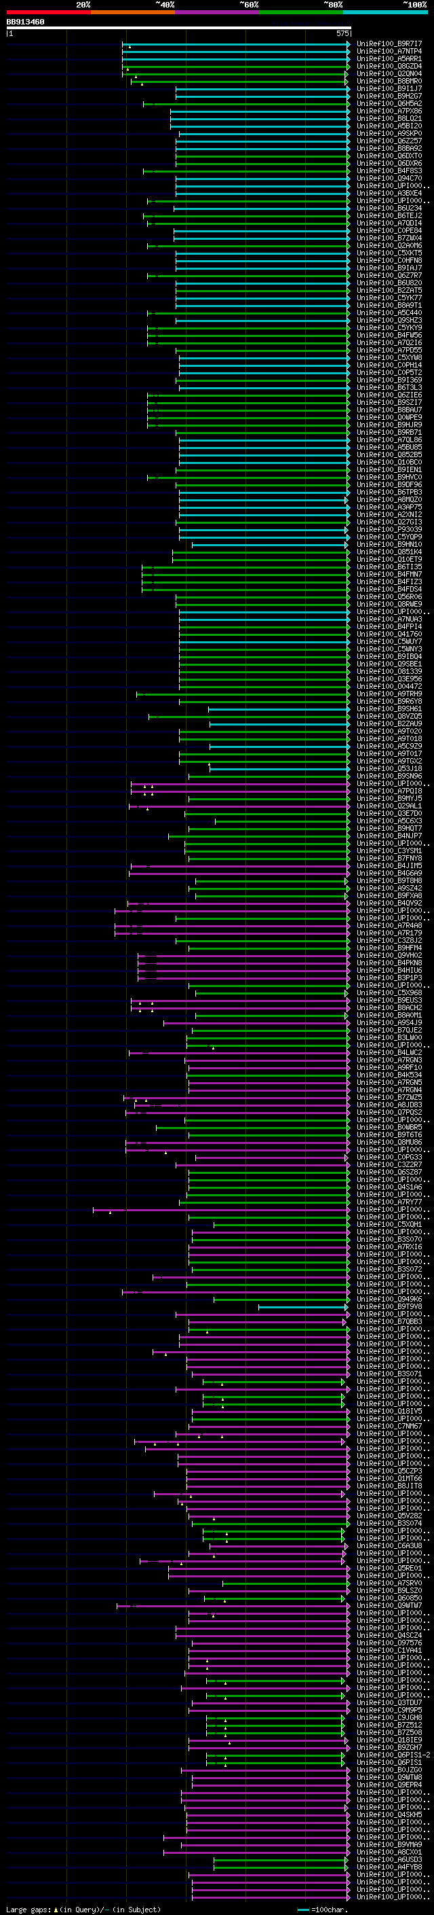Open hit UniRef100_A7PX86 label
The width and height of the screenshot is (434, 1915).
(389, 111)
